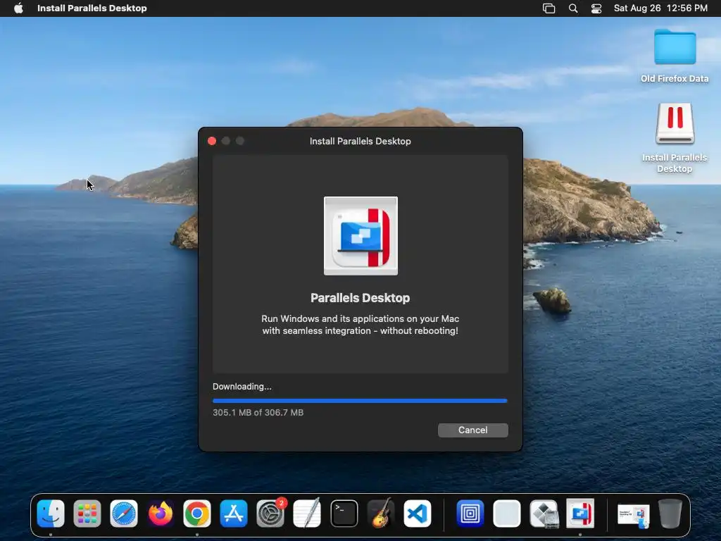Click the Downloading... status text
The image size is (721, 541).
click(x=242, y=387)
